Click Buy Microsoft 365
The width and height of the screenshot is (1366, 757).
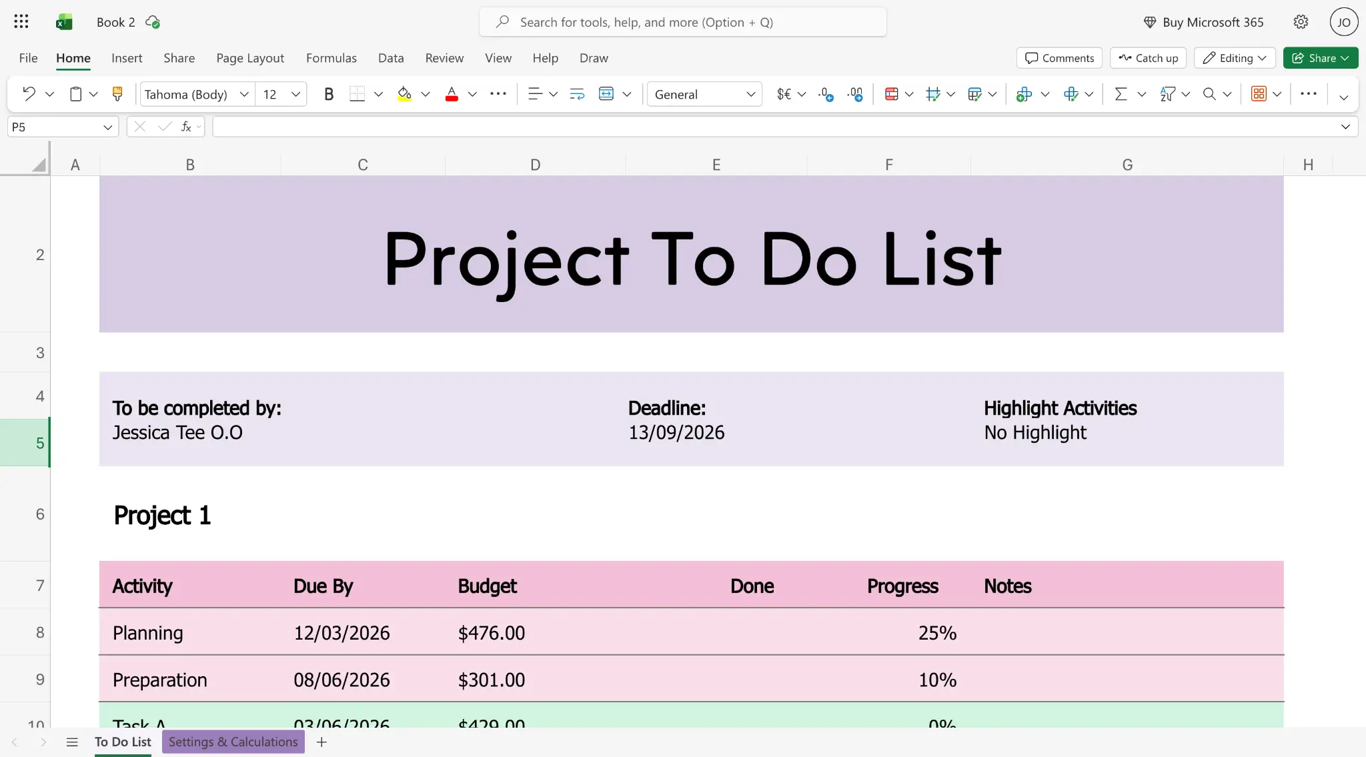click(x=1203, y=22)
